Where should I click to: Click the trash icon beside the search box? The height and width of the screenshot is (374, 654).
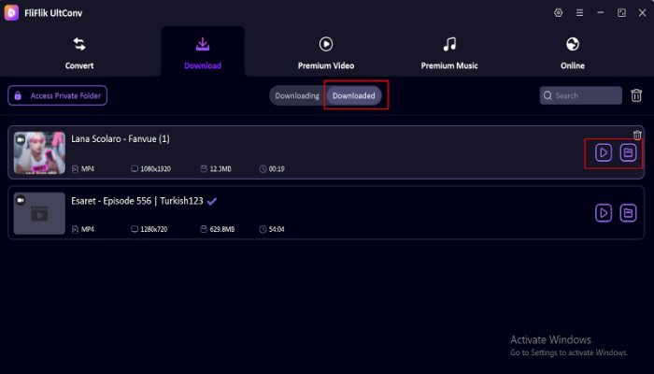tap(636, 95)
